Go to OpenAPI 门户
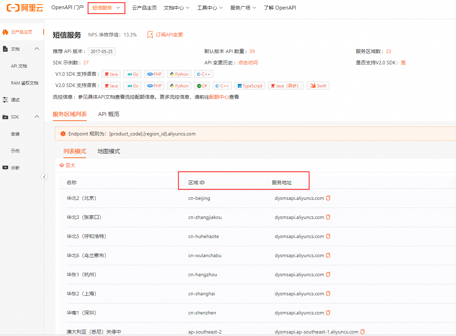Viewport: 456px width, 336px height. pos(67,7)
